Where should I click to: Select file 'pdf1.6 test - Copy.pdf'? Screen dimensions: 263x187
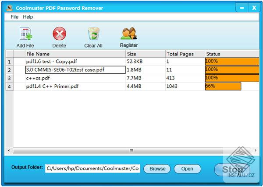(x=75, y=62)
